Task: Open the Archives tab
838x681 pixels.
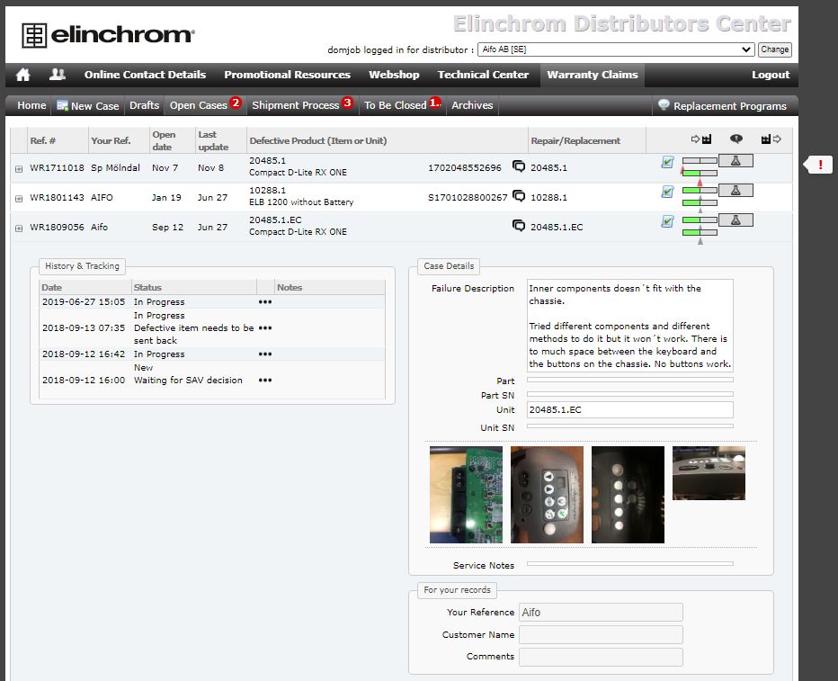Action: (472, 105)
